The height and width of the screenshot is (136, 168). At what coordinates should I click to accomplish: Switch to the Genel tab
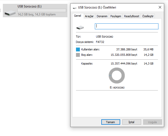click(x=78, y=16)
